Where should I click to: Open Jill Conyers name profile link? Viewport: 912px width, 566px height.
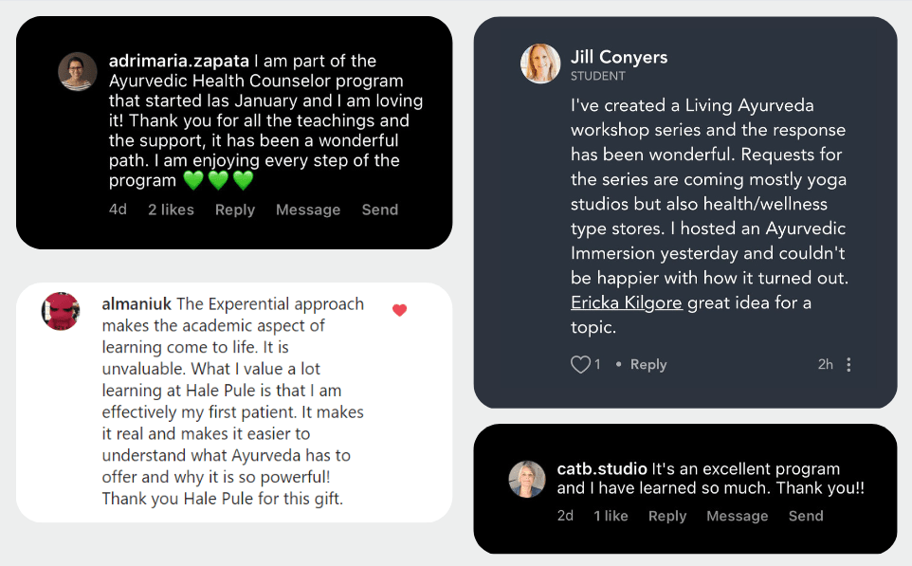619,57
